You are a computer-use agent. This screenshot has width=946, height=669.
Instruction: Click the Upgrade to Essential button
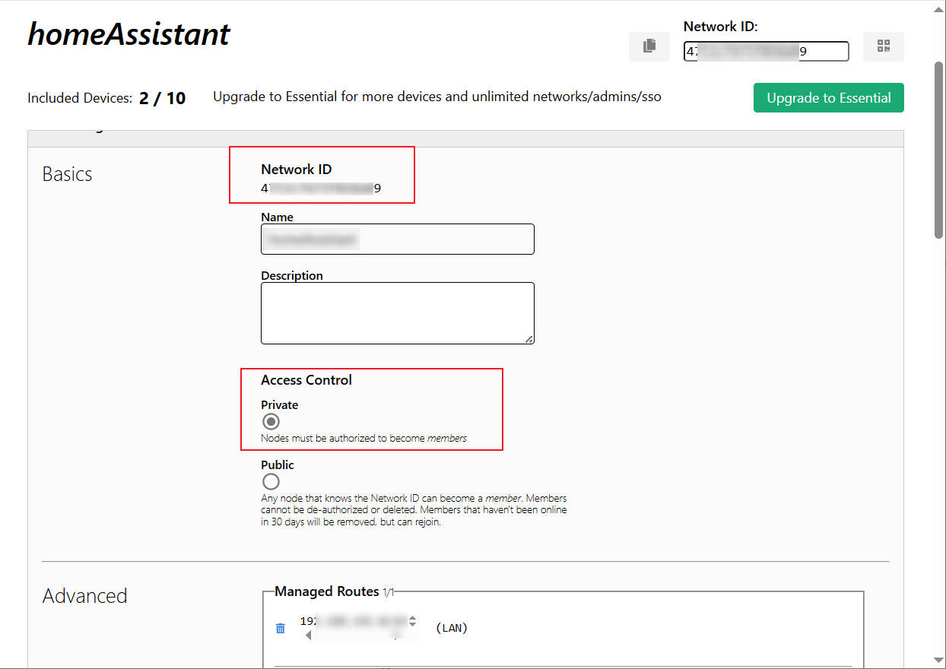[829, 97]
